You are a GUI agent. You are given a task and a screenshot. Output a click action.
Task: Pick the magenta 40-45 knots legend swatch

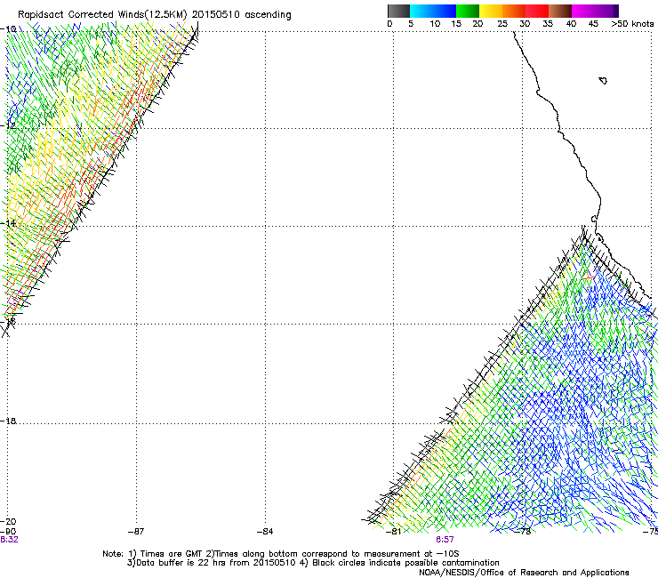pyautogui.click(x=583, y=11)
